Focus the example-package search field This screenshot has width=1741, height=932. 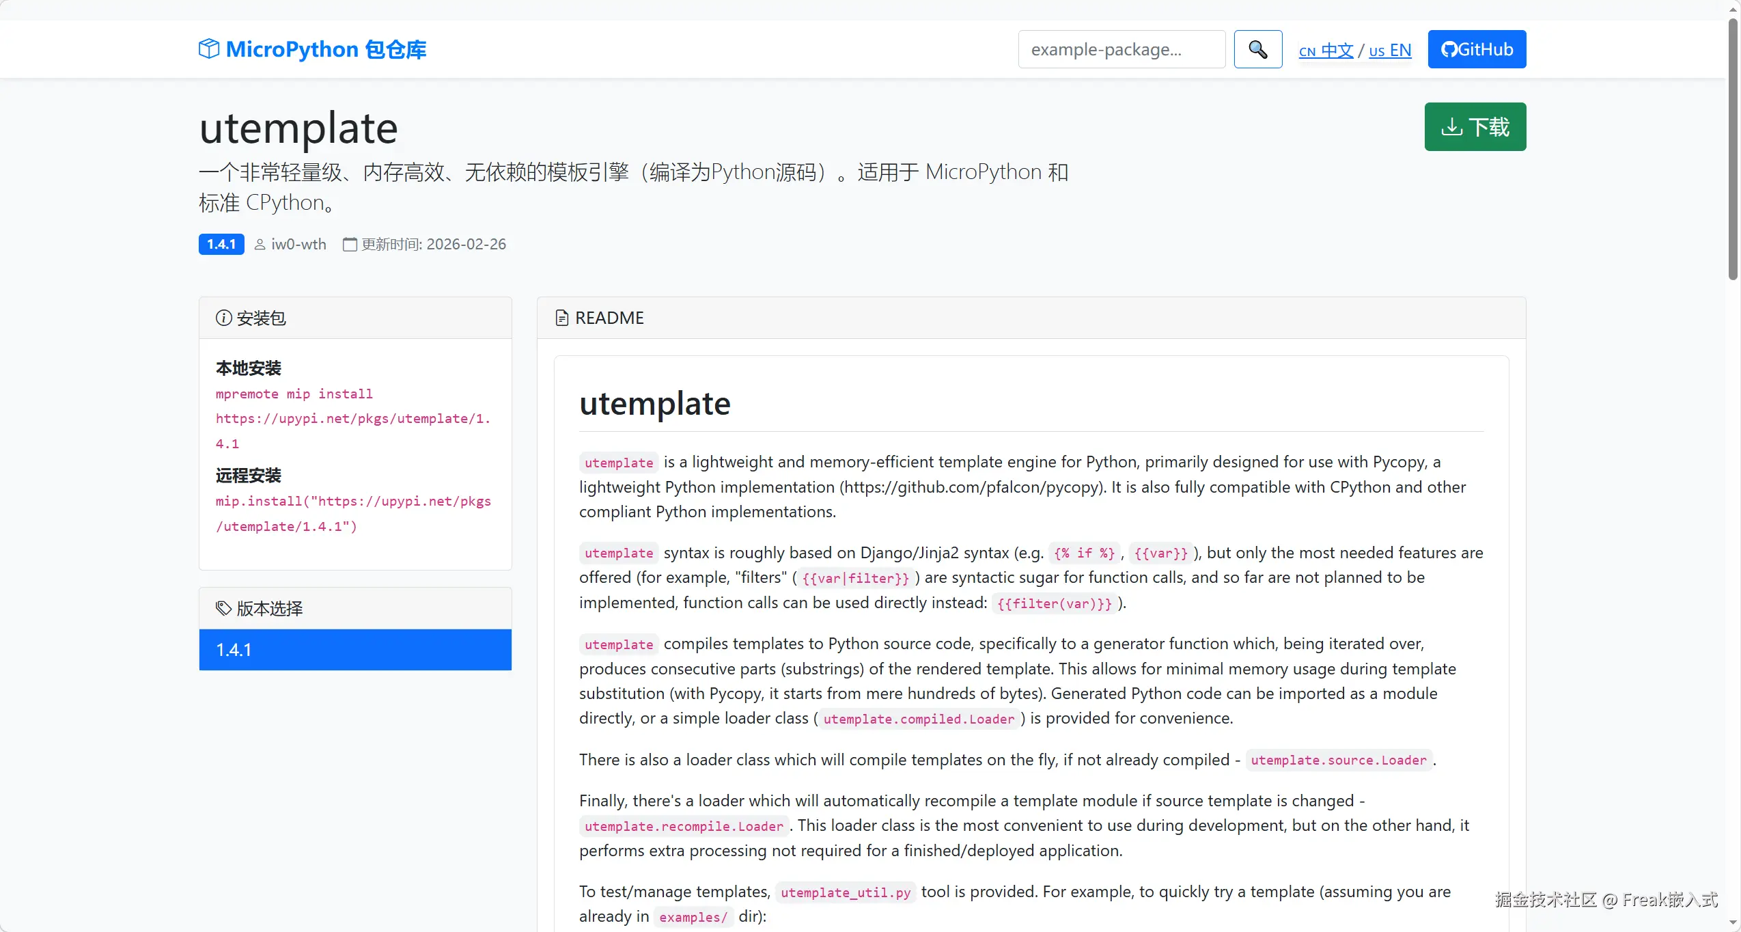point(1122,49)
